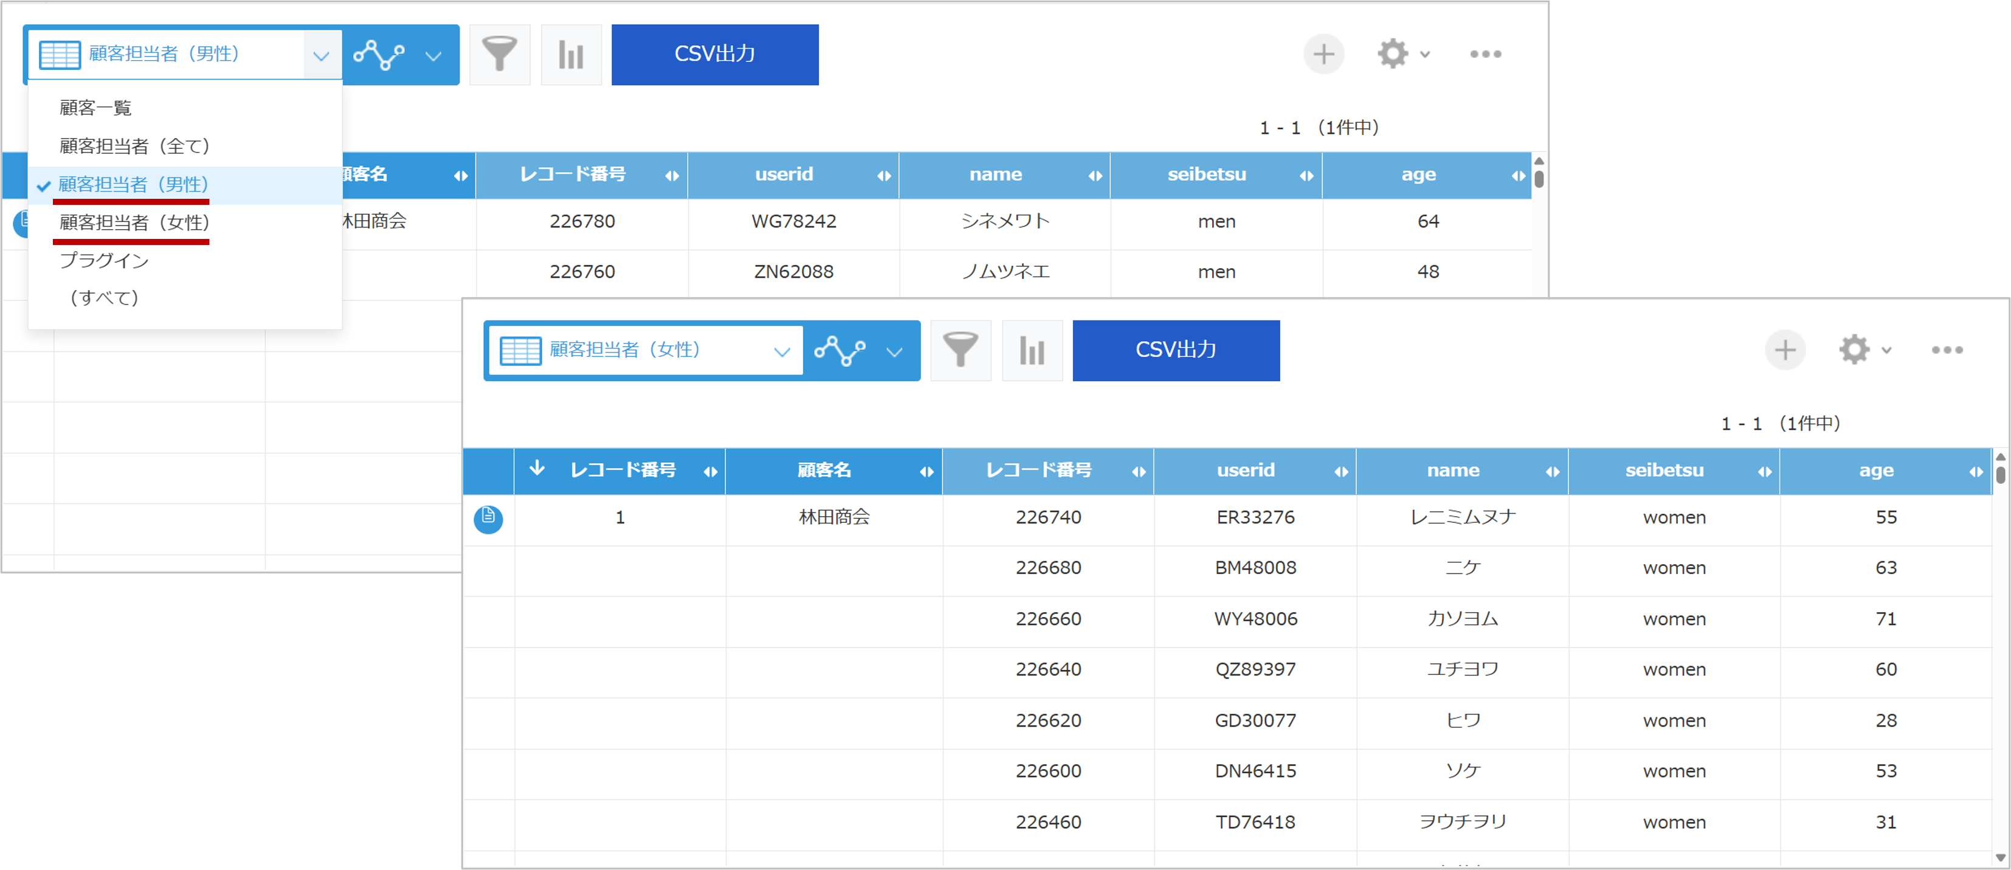Open bar chart icon in male view window
The image size is (2011, 870).
[x=571, y=55]
